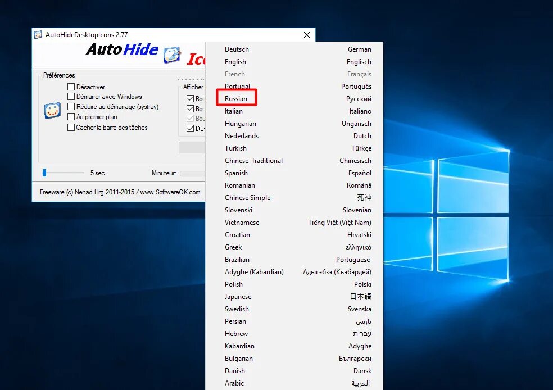Image resolution: width=553 pixels, height=390 pixels.
Task: Click the smiley face preferences icon
Action: [52, 111]
